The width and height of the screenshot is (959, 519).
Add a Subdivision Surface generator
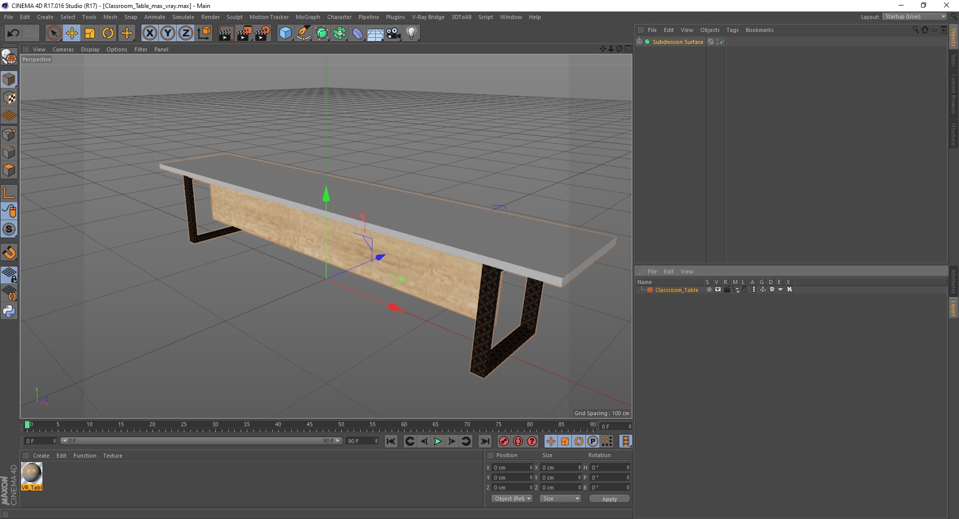pos(322,33)
